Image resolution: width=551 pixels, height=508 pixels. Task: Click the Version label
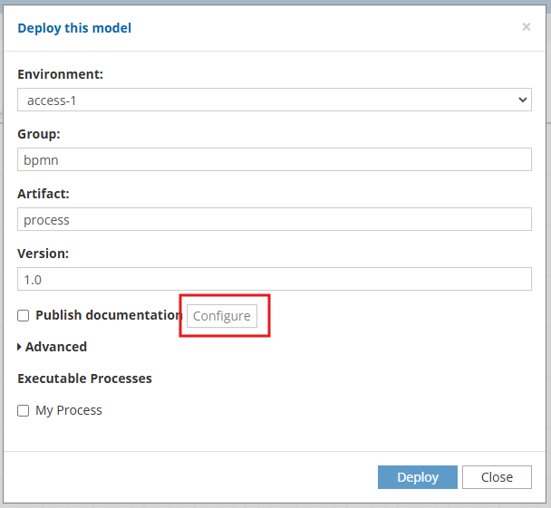pyautogui.click(x=43, y=254)
